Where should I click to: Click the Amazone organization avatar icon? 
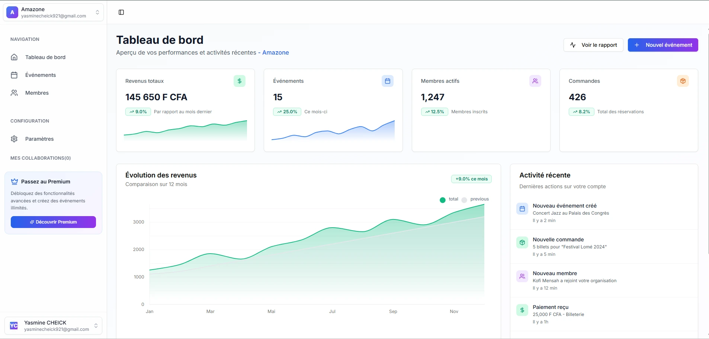point(12,12)
